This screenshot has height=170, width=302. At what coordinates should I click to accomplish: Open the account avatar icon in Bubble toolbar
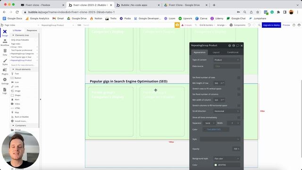tap(299, 25)
